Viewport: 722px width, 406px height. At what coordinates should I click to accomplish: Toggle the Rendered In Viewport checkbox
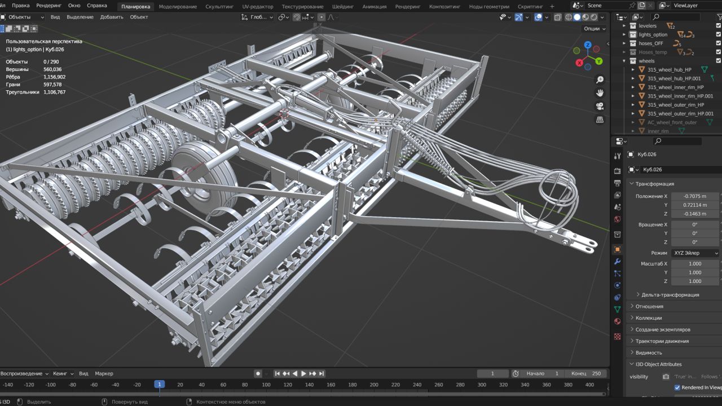(677, 387)
